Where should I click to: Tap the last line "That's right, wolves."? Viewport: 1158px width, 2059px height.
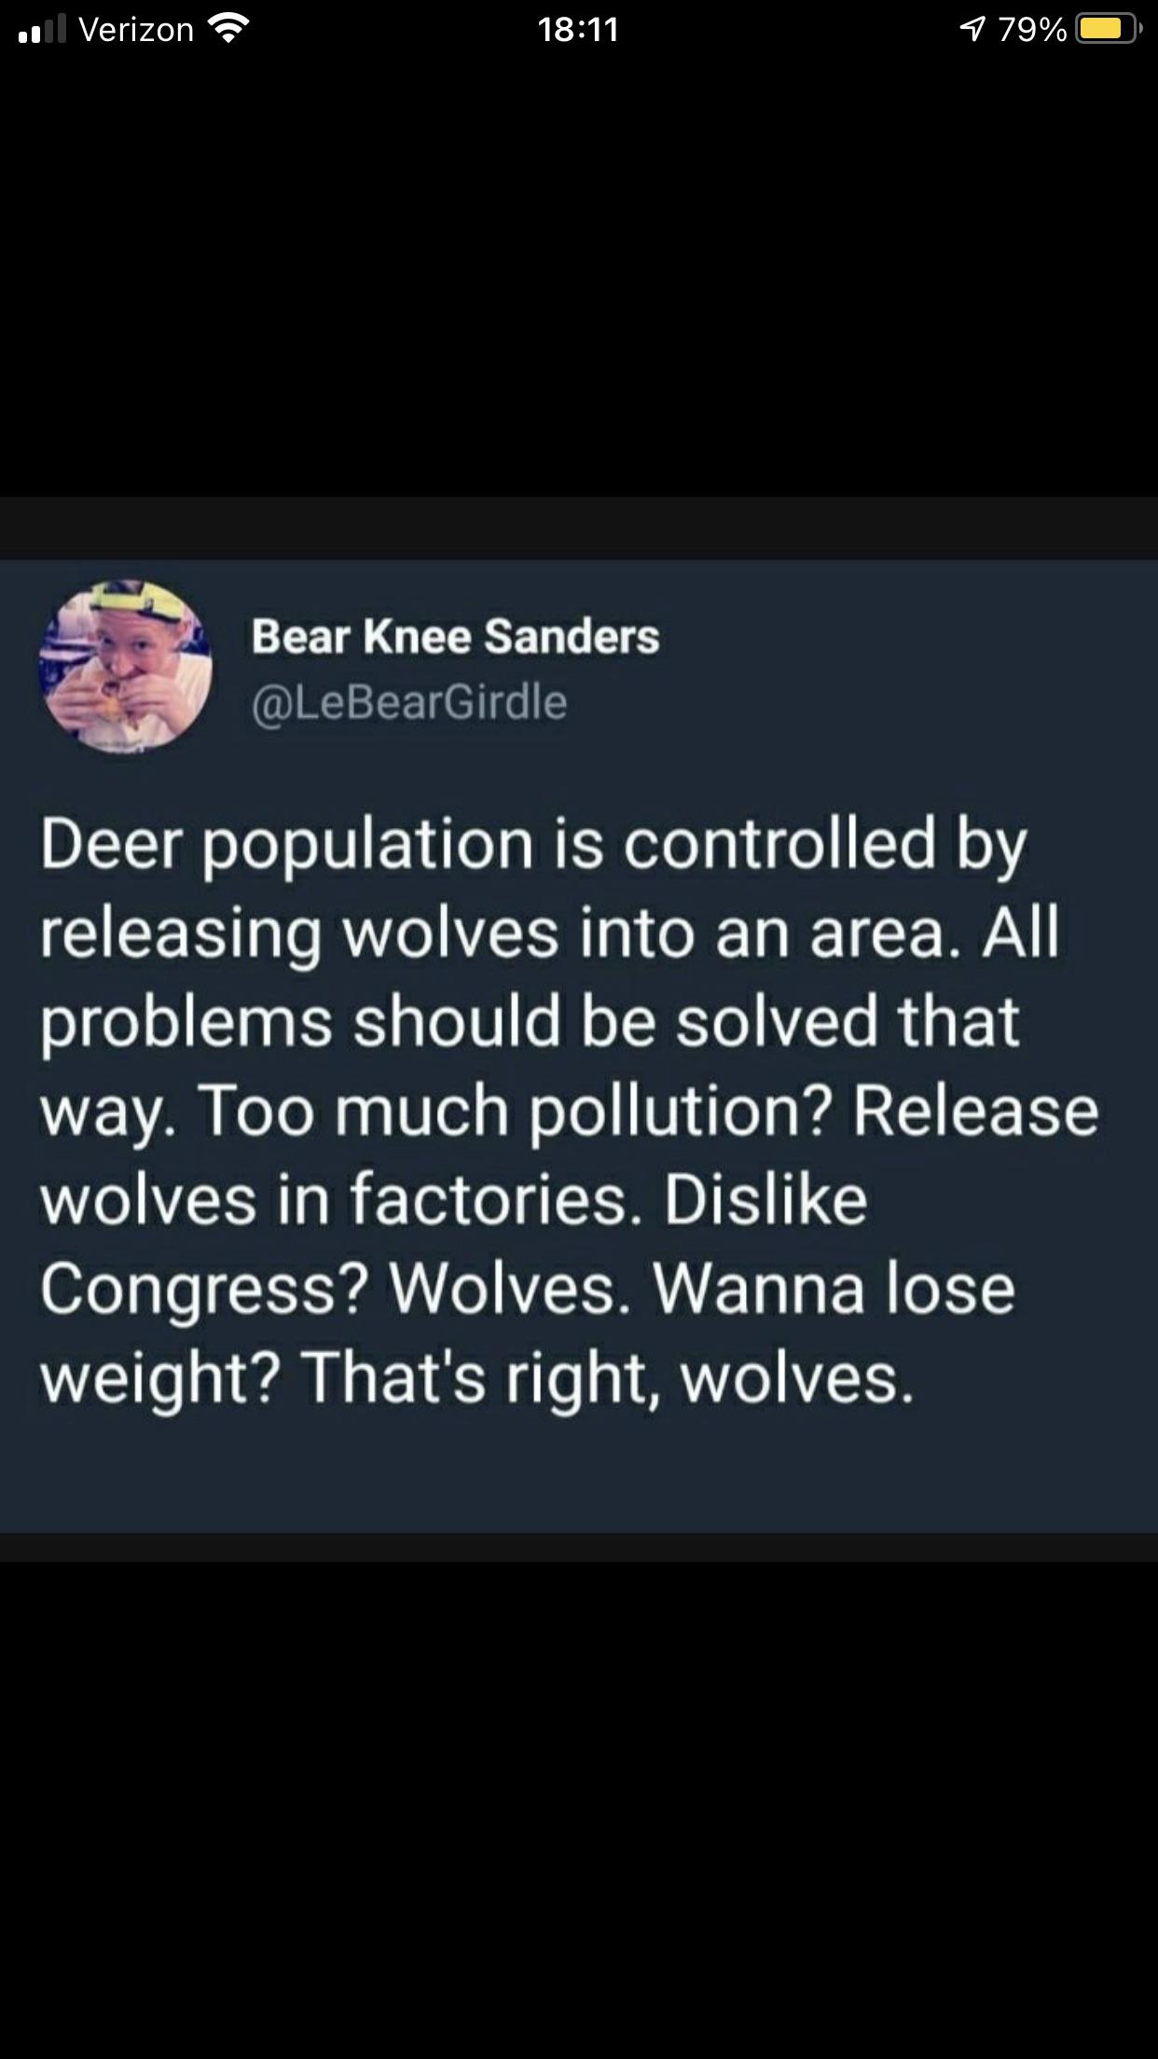[x=608, y=1378]
